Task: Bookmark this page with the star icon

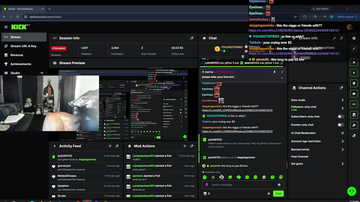Action: point(295,17)
